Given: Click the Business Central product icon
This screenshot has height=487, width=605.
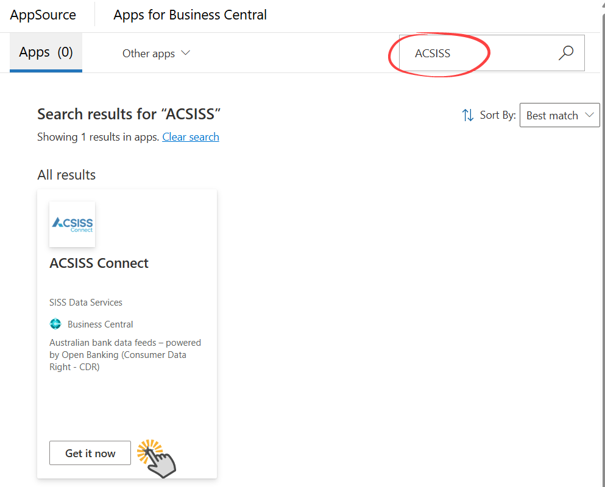Looking at the screenshot, I should point(55,324).
